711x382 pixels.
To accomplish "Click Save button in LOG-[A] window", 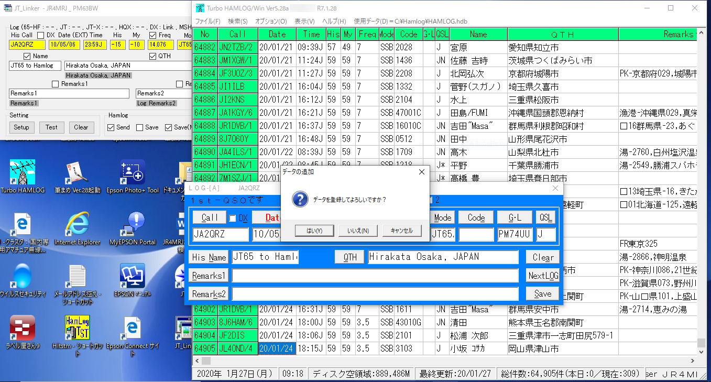I will [543, 293].
